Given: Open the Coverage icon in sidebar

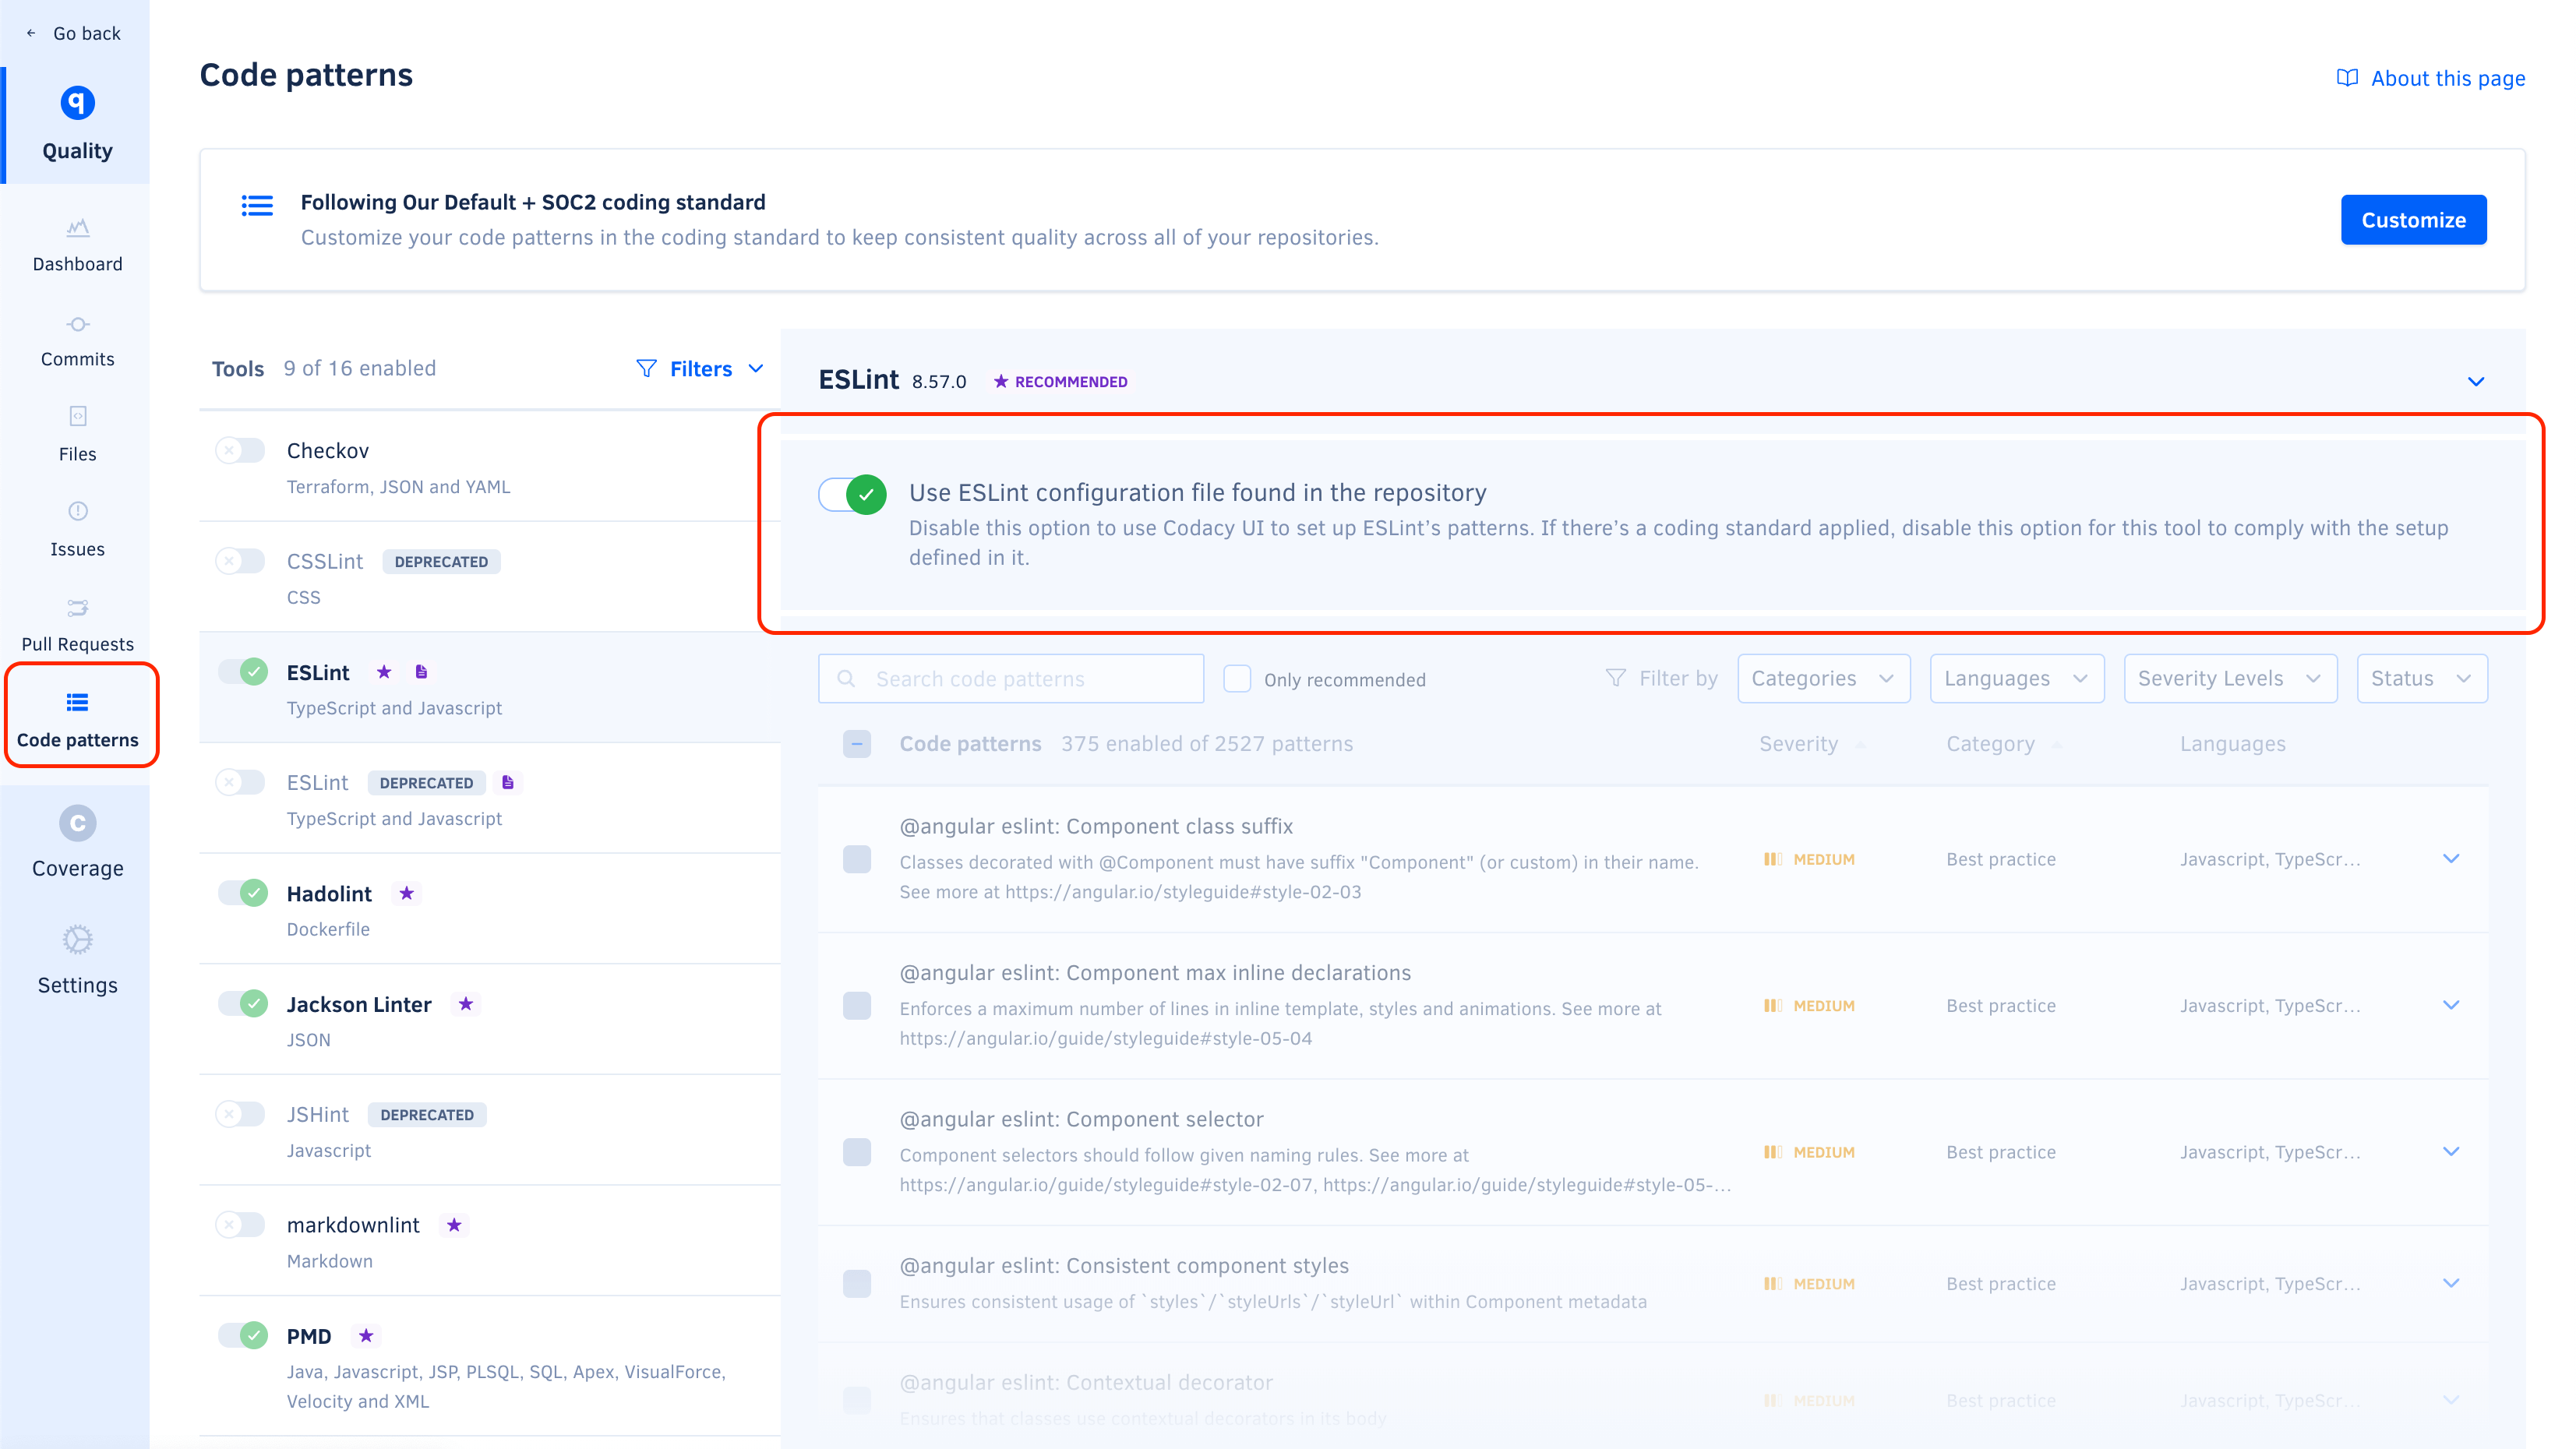Looking at the screenshot, I should click(77, 823).
